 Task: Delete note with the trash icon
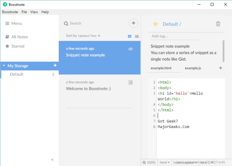[218, 24]
